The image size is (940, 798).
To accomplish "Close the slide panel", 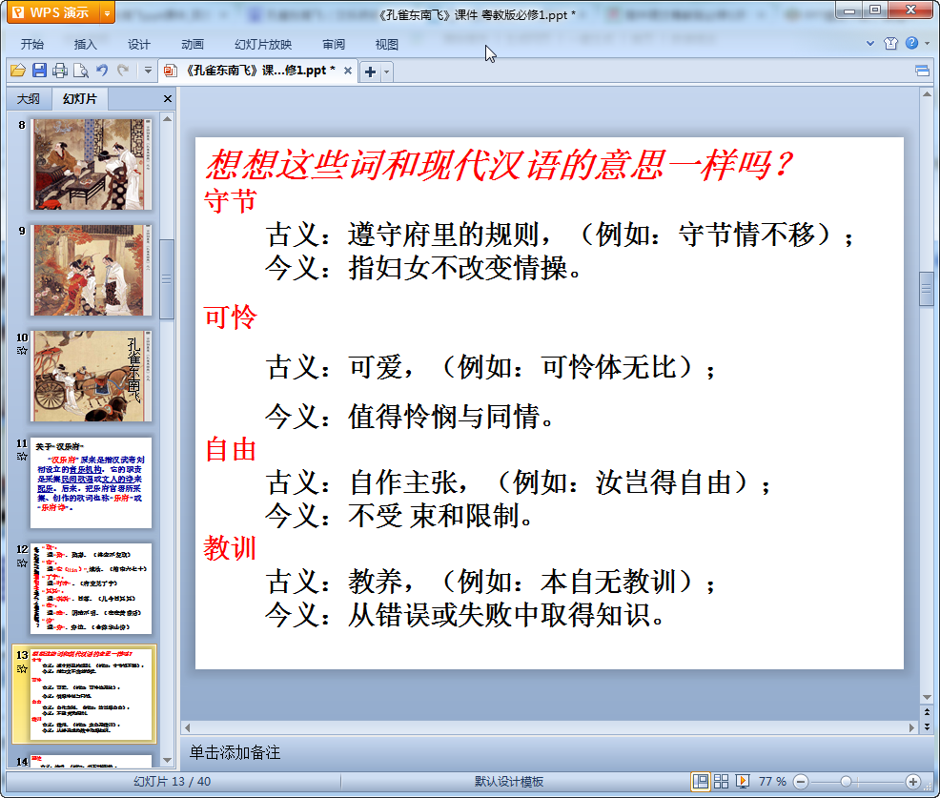I will pos(168,99).
